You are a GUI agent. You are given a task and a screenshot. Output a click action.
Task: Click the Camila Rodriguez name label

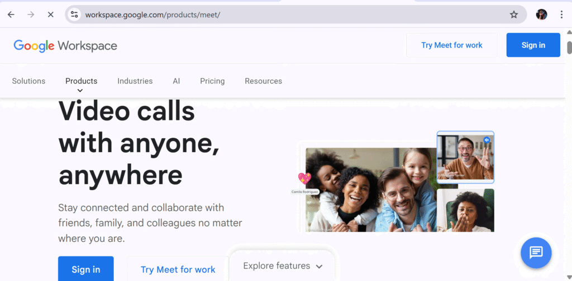[304, 192]
